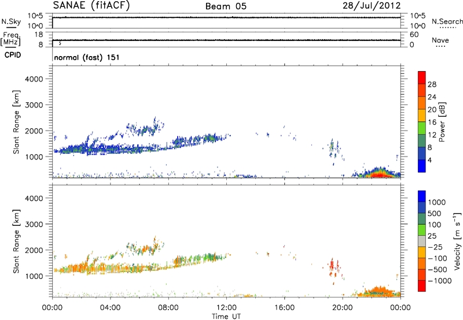Click the 12:00 time axis tick
The width and height of the screenshot is (463, 320).
[226, 308]
